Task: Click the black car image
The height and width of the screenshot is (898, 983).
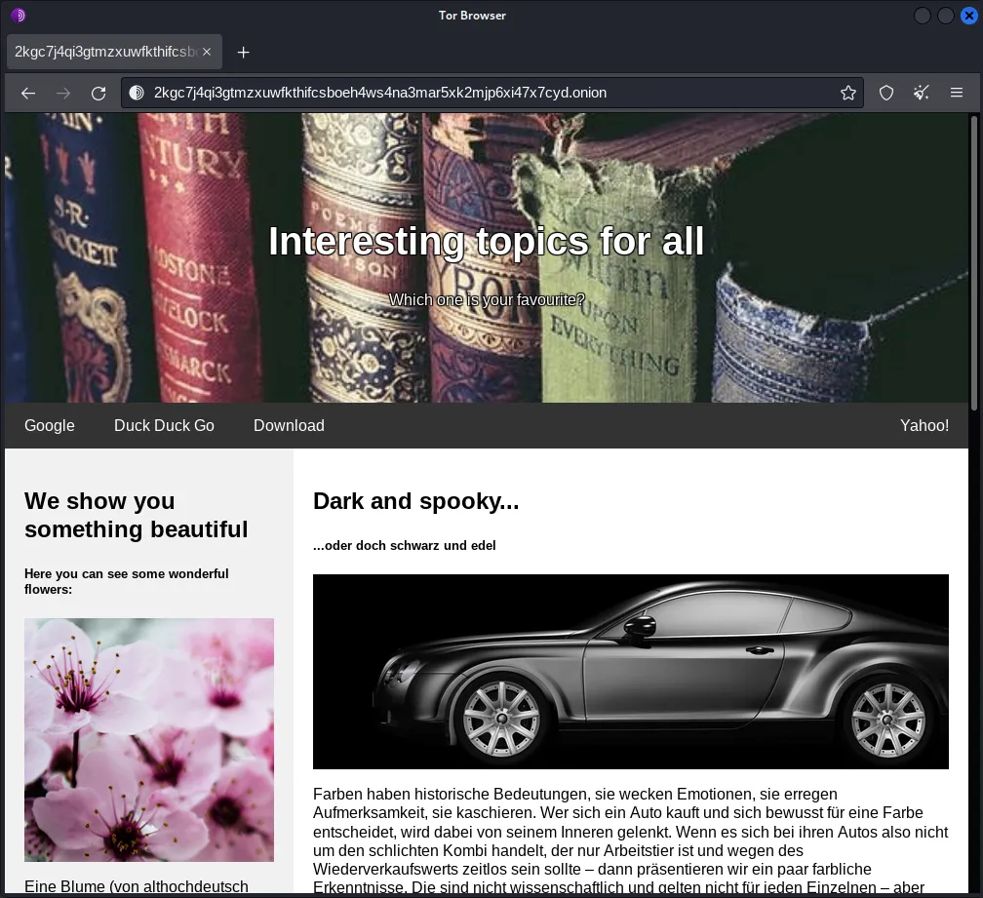Action: [x=630, y=671]
